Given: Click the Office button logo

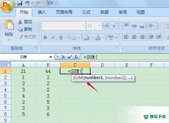Looking at the screenshot, I should (7, 6).
